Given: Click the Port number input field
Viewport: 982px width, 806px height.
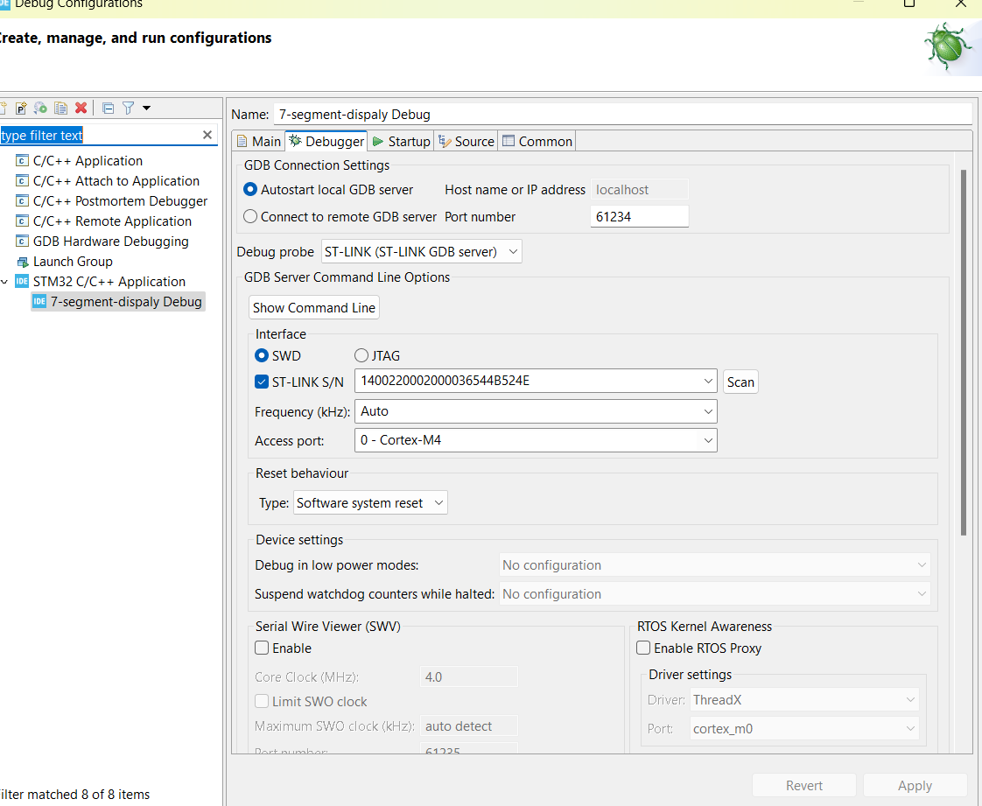Looking at the screenshot, I should point(639,217).
